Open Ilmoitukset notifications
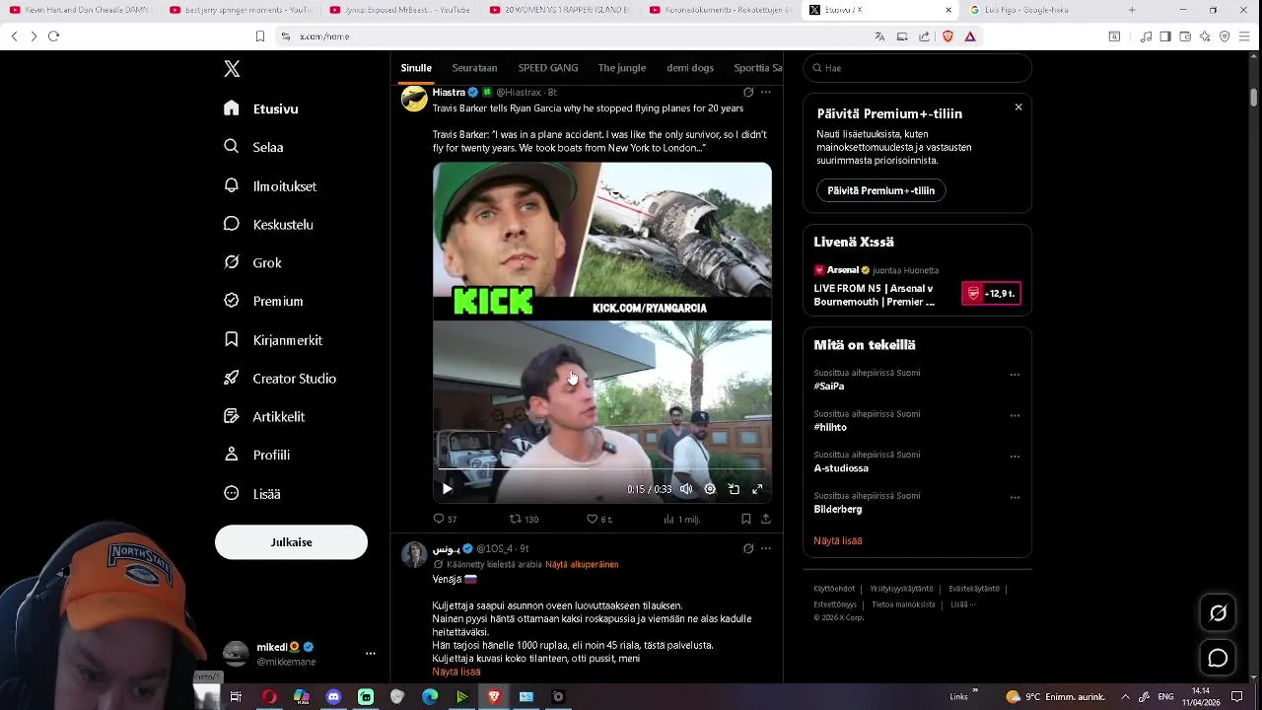1262x710 pixels. pos(270,185)
